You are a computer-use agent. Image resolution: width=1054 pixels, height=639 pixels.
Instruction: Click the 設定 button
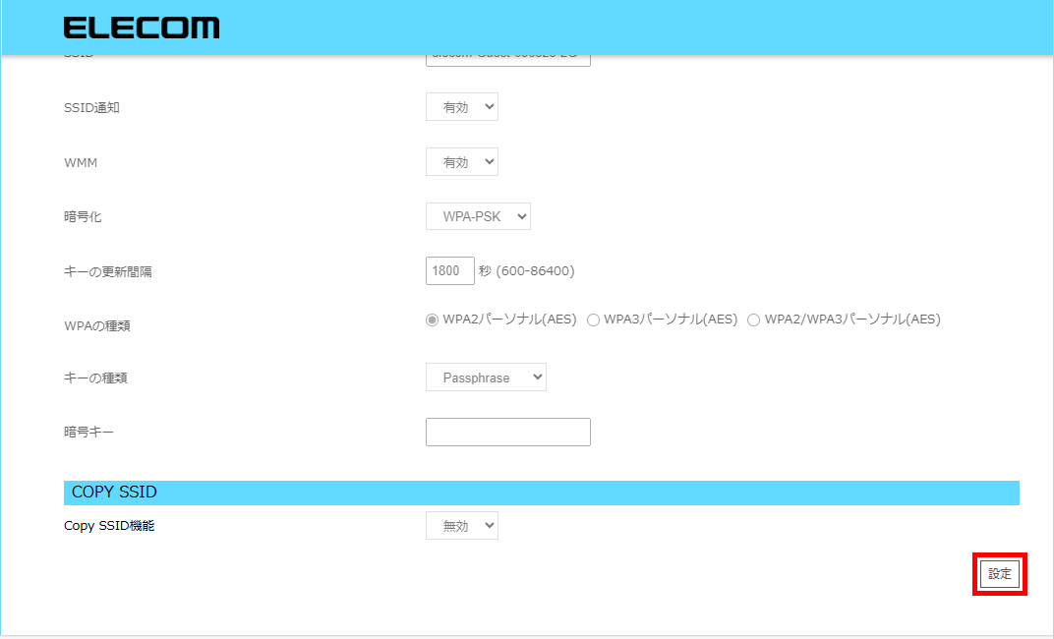[x=1000, y=574]
